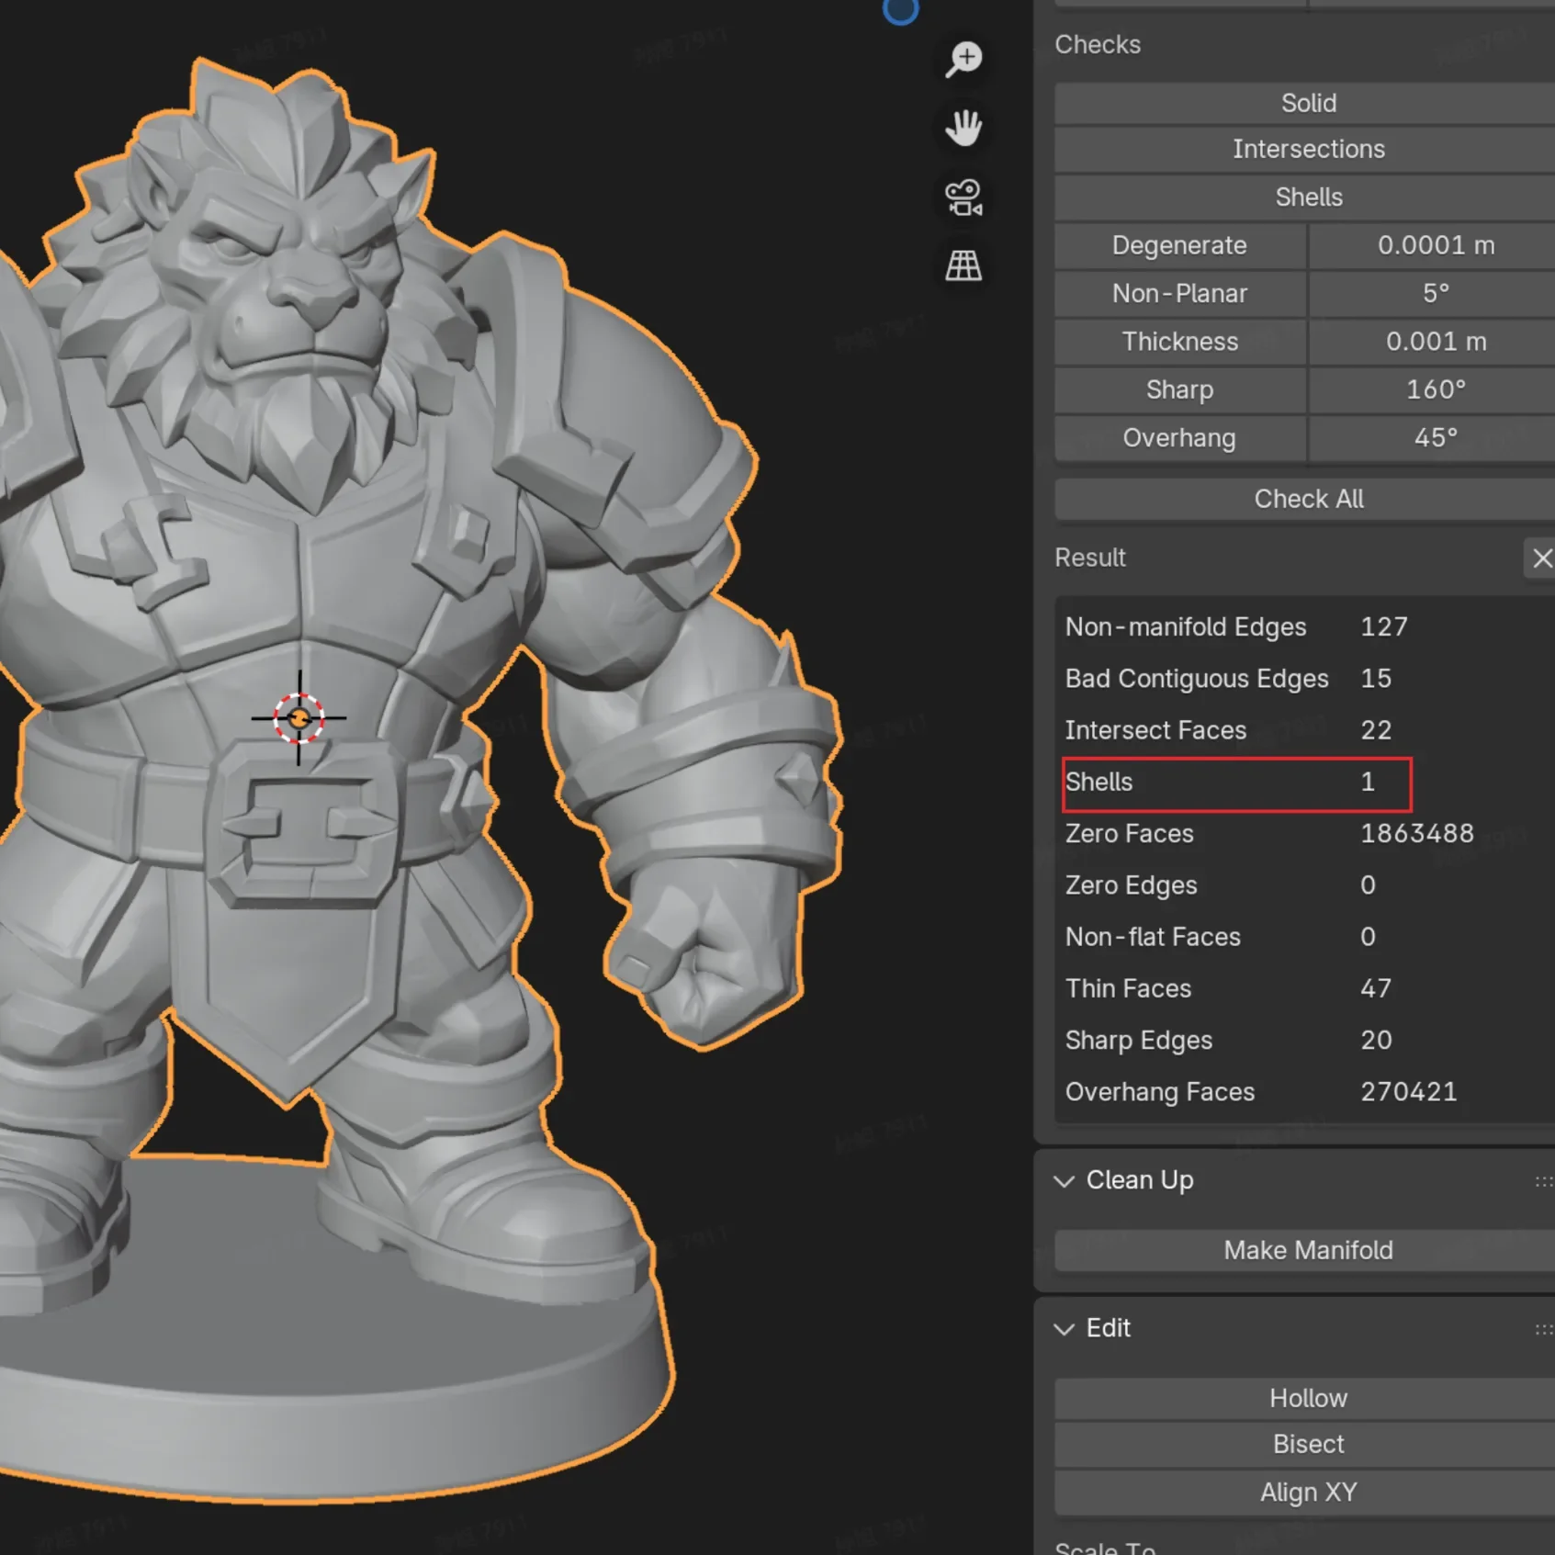Click the Align XY button
The height and width of the screenshot is (1555, 1555).
pos(1304,1493)
